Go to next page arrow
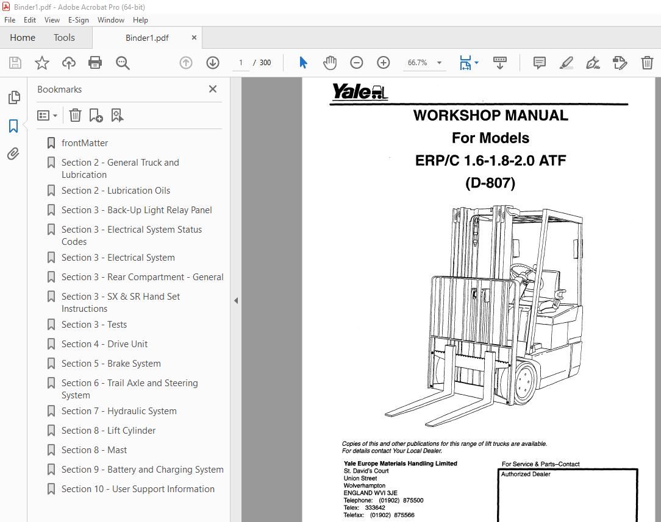The height and width of the screenshot is (522, 661). pos(213,63)
